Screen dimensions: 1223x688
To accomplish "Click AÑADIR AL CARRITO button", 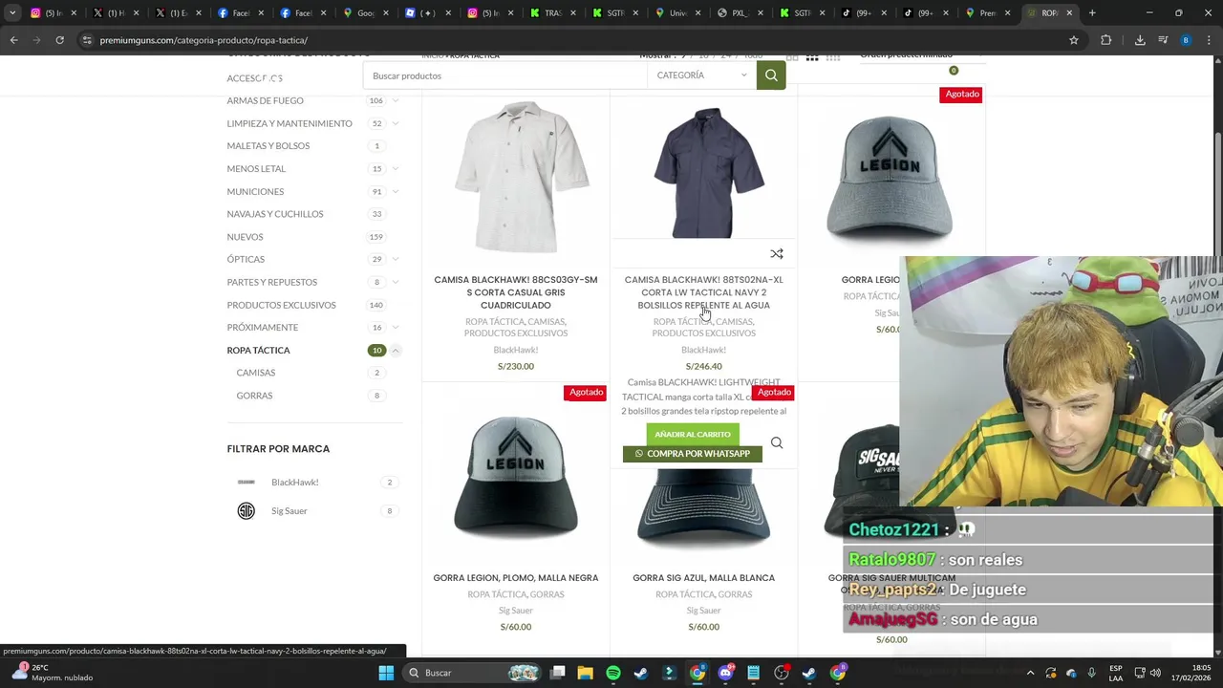I will (x=693, y=435).
